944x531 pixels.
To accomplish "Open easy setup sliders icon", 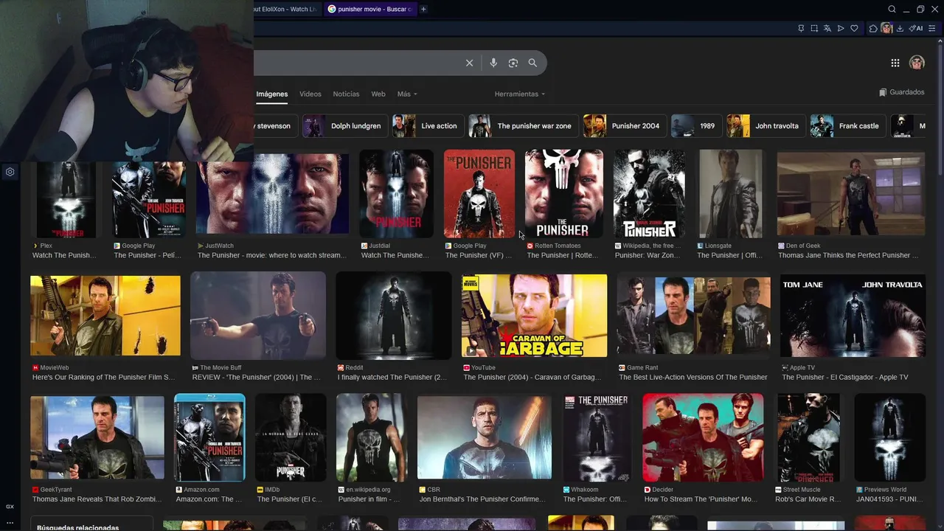I will click(934, 29).
